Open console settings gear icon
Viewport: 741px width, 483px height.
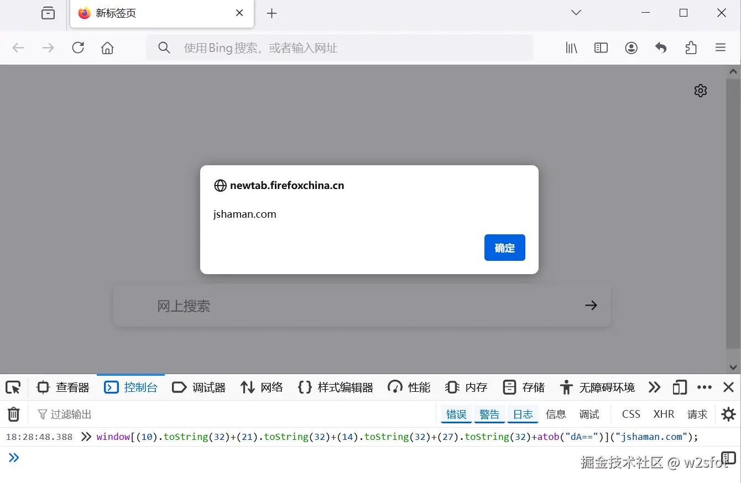point(729,414)
